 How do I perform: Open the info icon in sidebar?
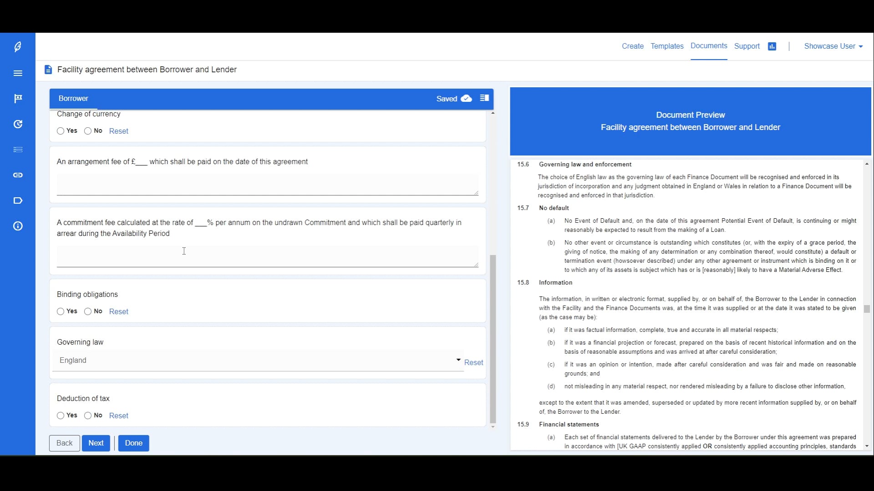tap(18, 226)
